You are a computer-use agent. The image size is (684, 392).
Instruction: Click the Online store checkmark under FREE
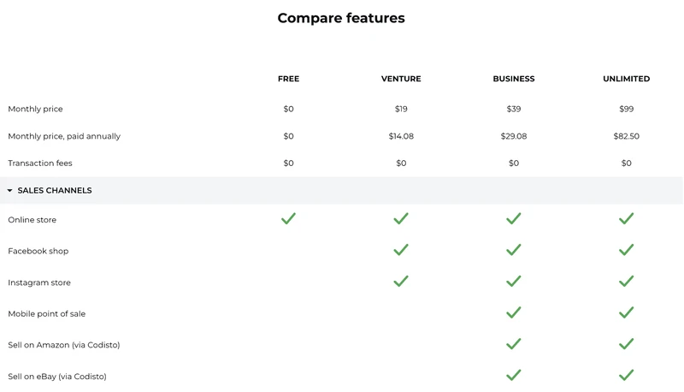pos(288,218)
